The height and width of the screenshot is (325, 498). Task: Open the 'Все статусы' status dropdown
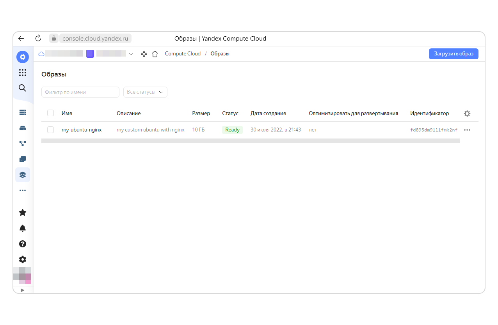point(145,92)
